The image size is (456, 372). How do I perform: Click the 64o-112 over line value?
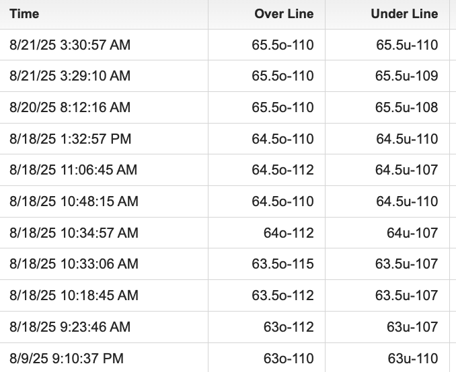(289, 233)
